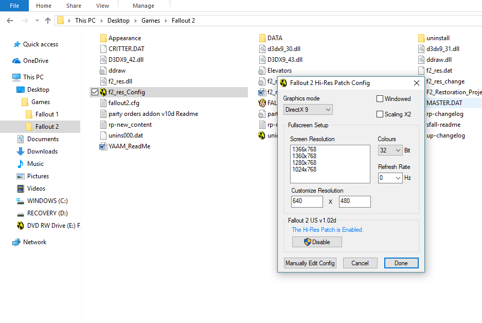Select 1280x768 in Screen Resolution list
The width and height of the screenshot is (482, 323).
(x=305, y=163)
